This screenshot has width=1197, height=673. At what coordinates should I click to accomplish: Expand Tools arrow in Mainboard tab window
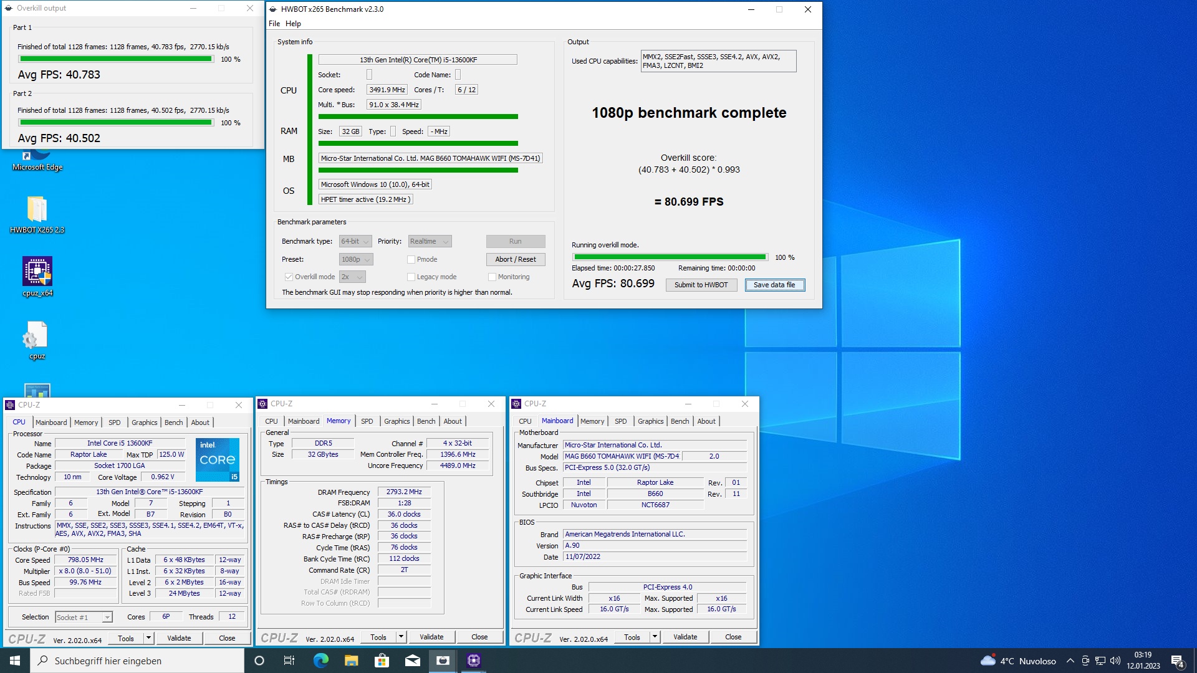click(655, 637)
